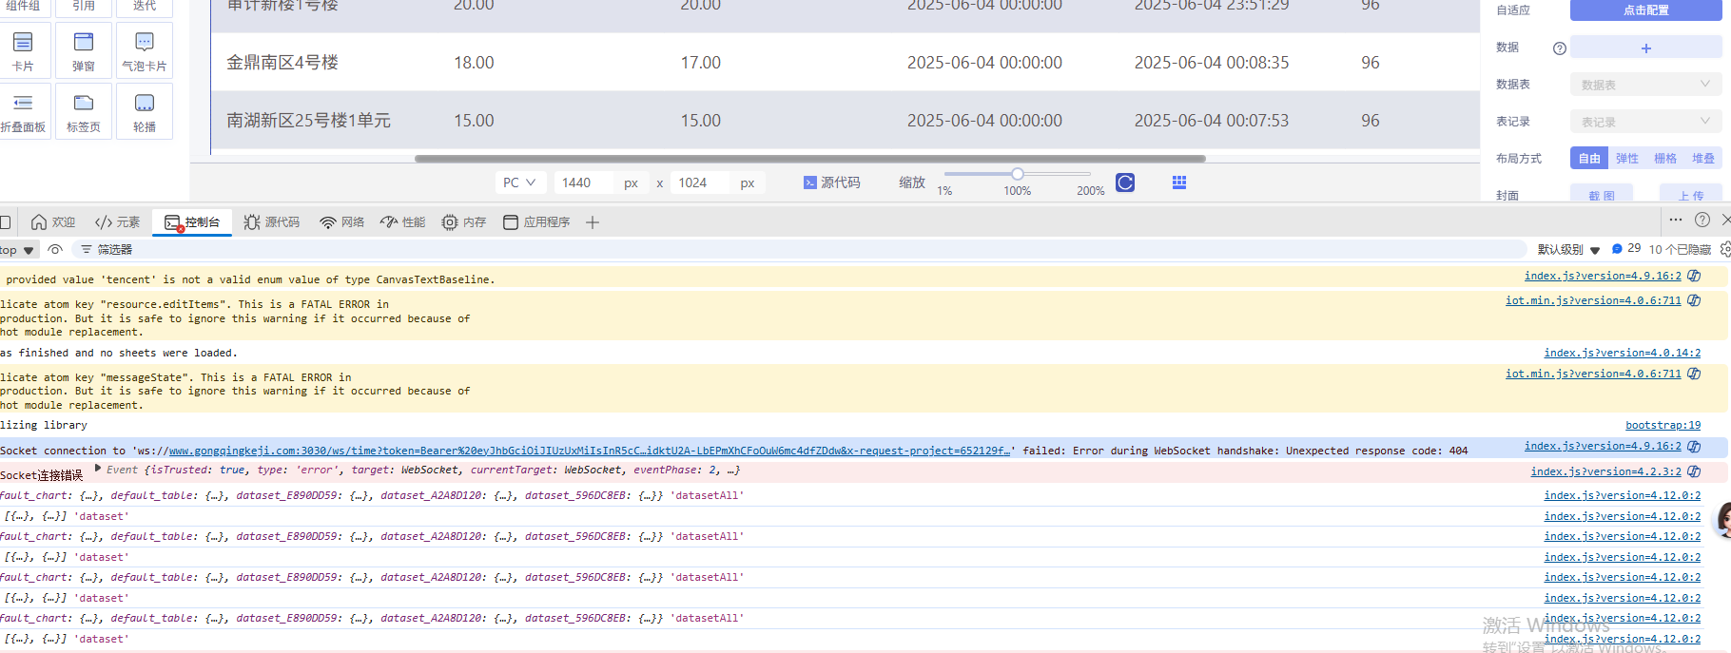Switch to the 网络 DevTools tab

coord(342,222)
